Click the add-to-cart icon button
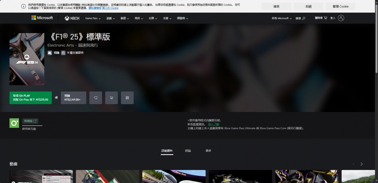Screen dimensions: 378x183 tap(111, 98)
